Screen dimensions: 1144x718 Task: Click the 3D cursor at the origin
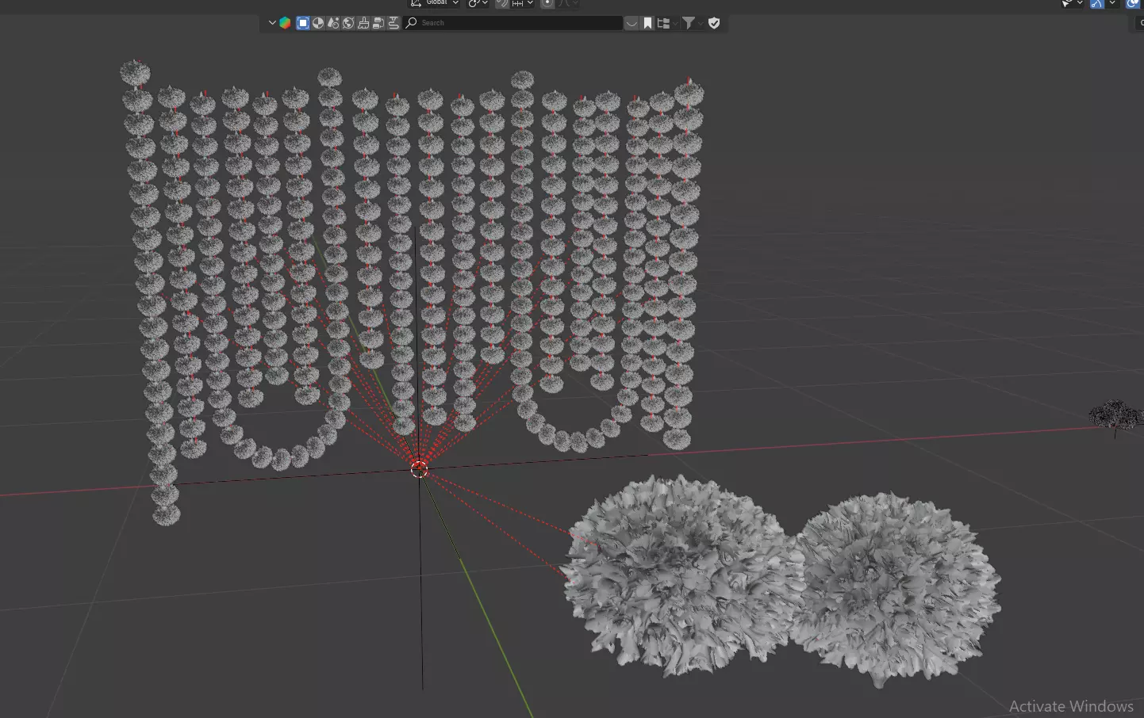[420, 469]
